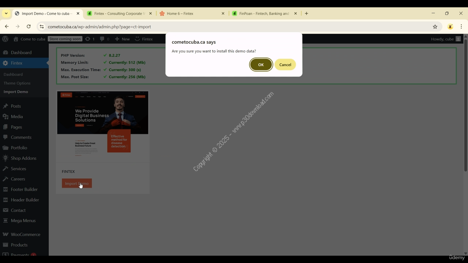Image resolution: width=468 pixels, height=263 pixels.
Task: Bookmark this page with the star icon
Action: point(435,27)
